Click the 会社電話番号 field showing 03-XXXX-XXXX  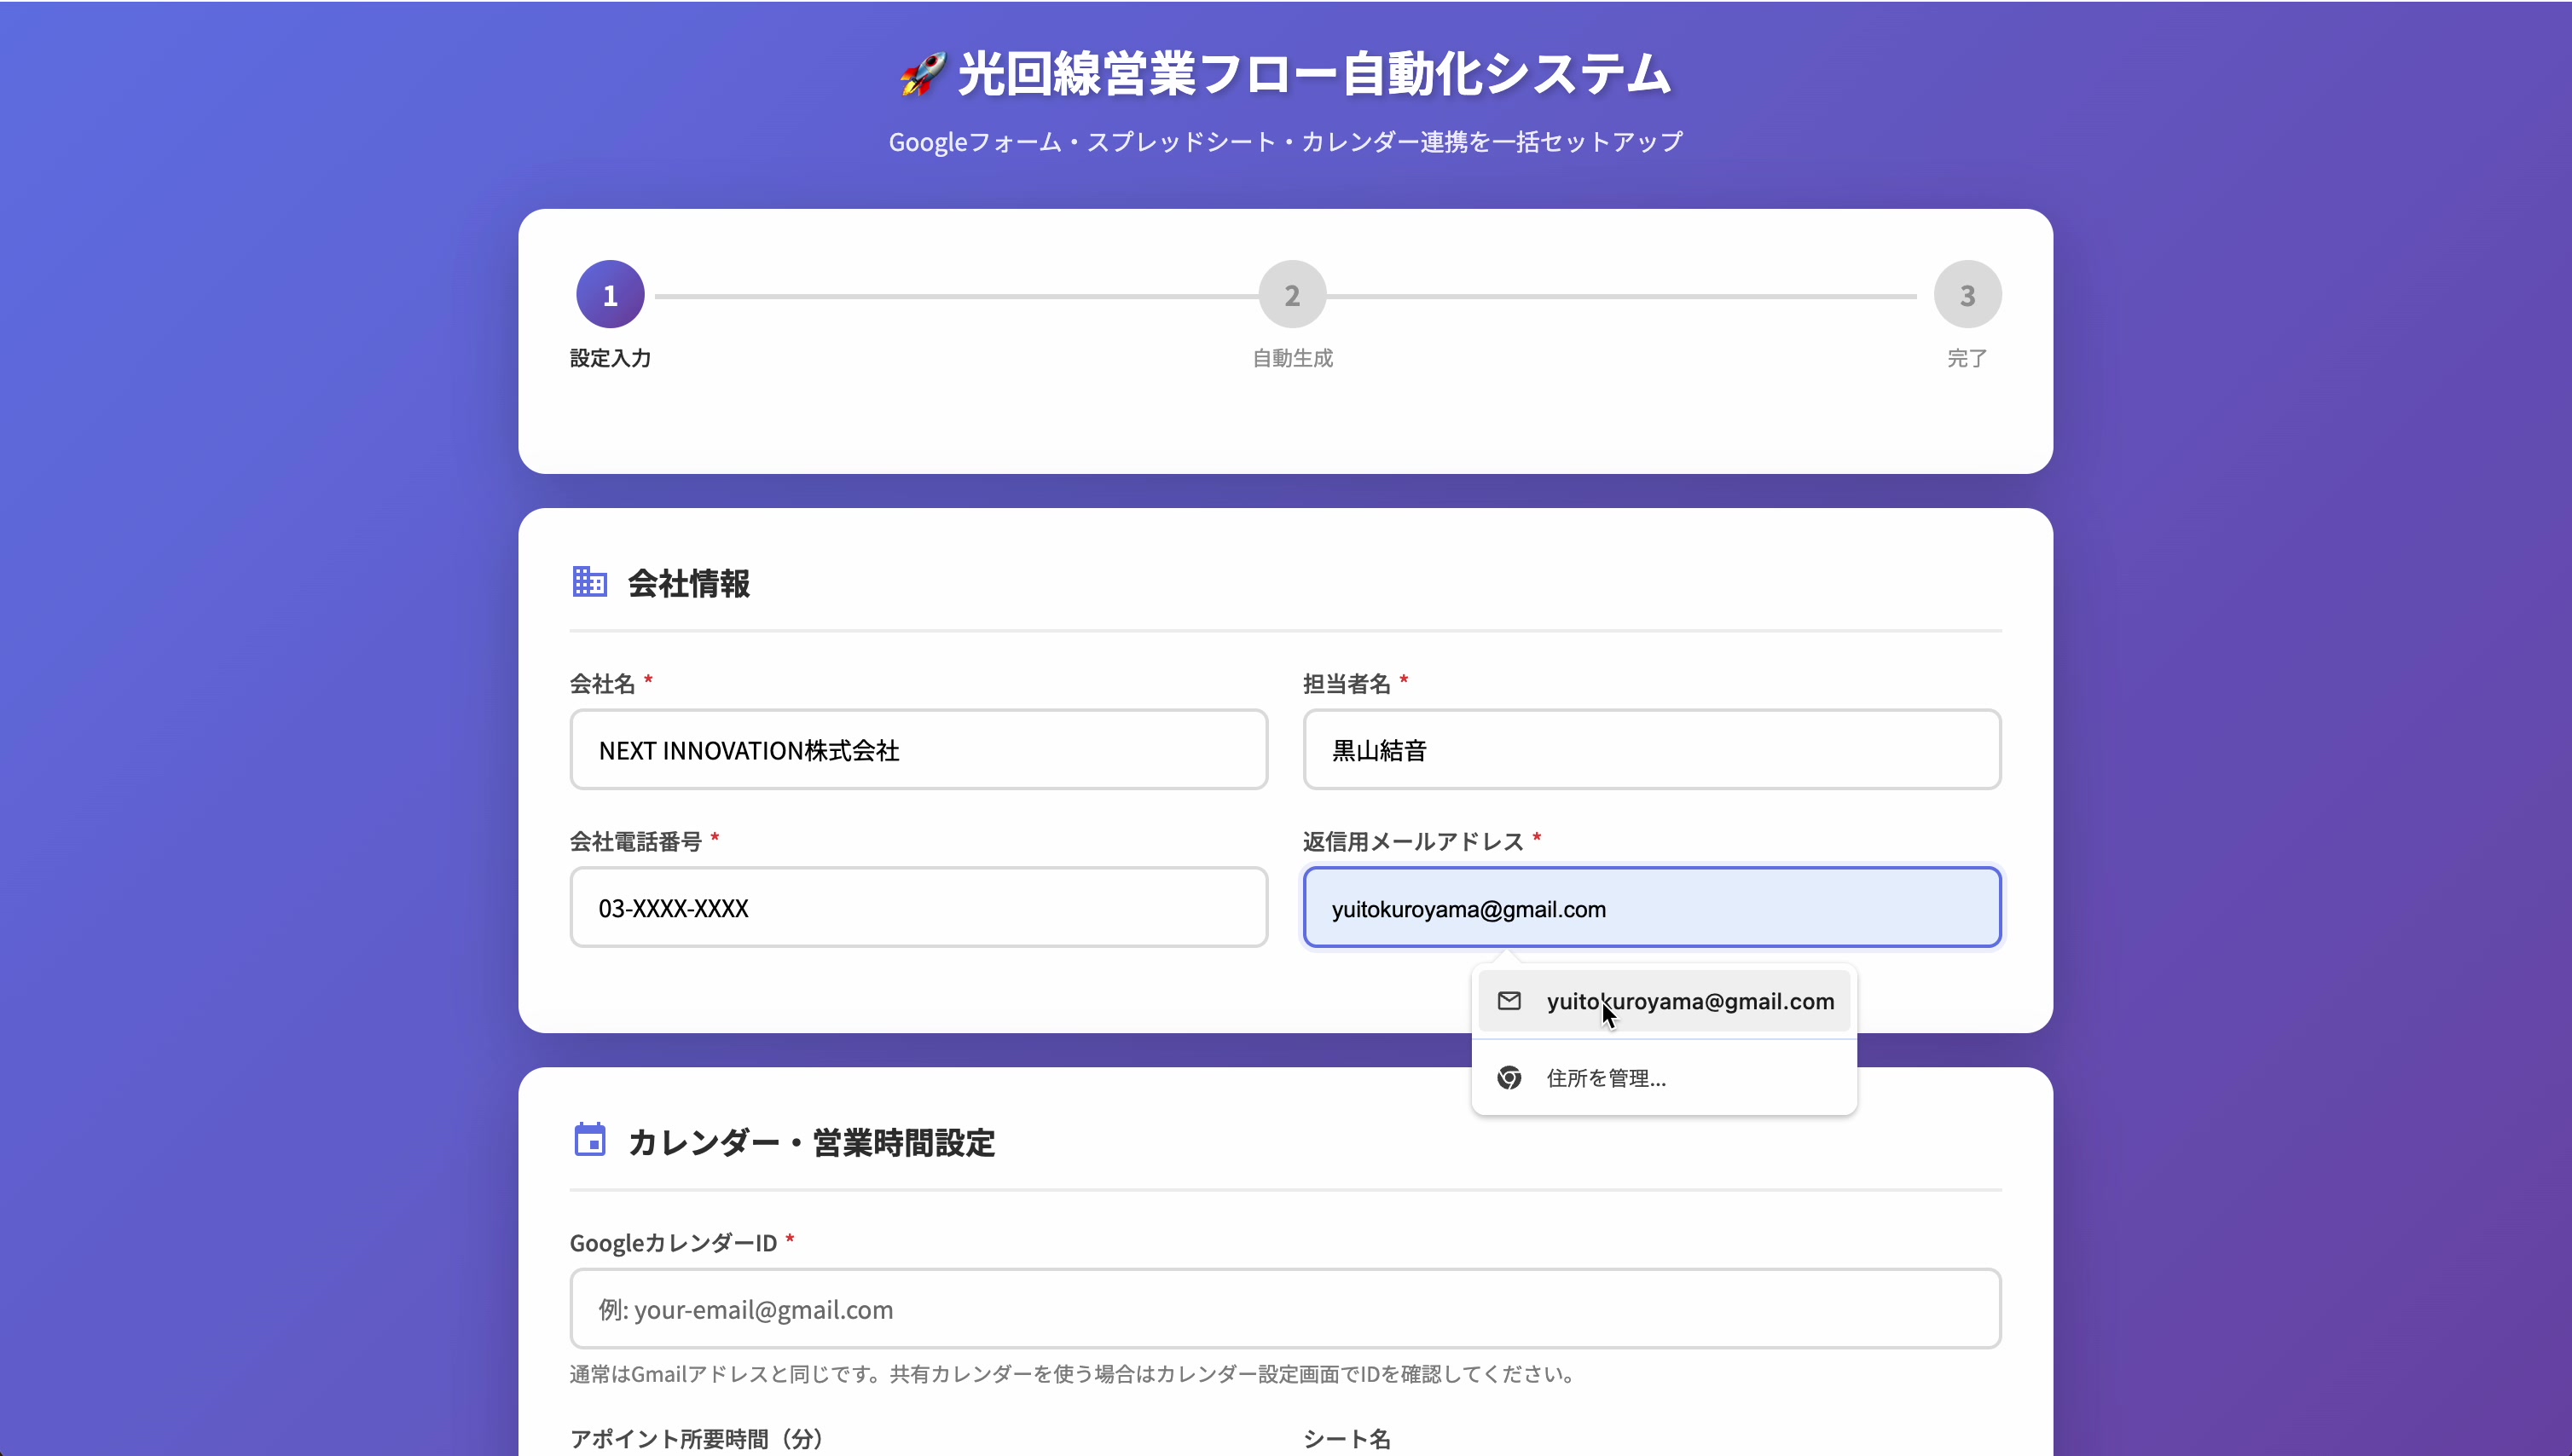tap(918, 907)
